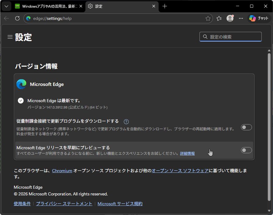
Task: Open the Copilot チャット button
Action: coord(259,18)
